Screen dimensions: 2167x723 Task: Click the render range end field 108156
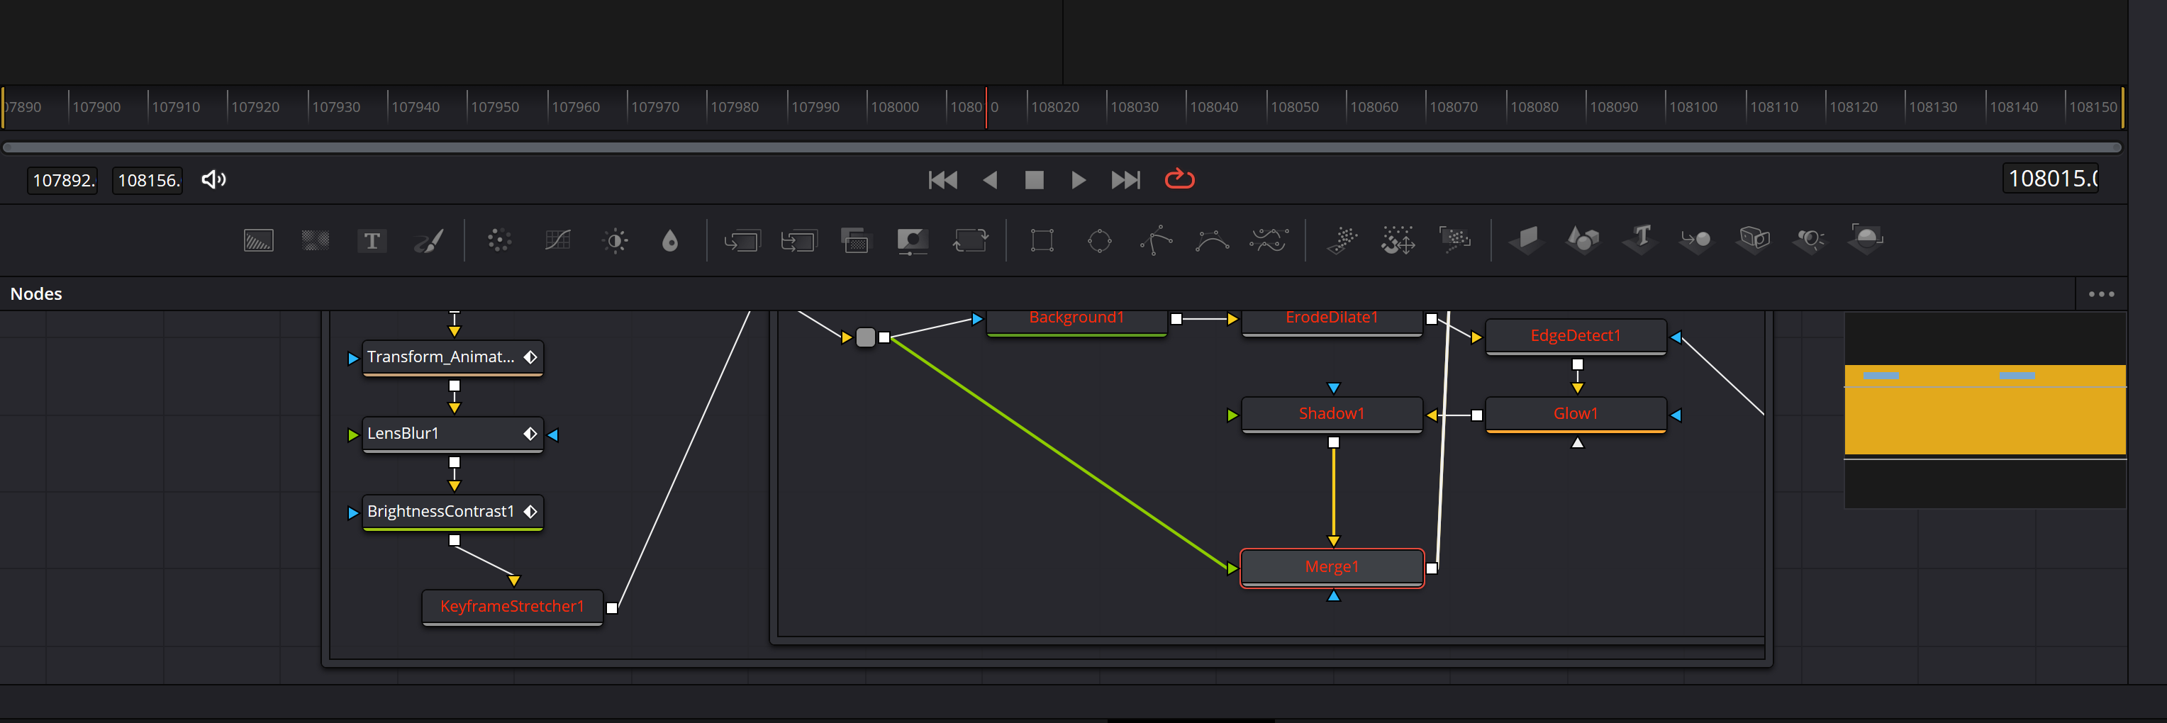147,180
